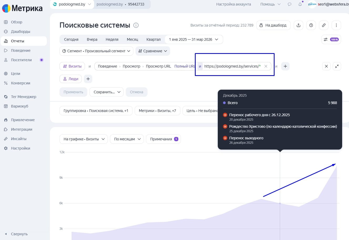Viewport: 349px width, 240px height.
Task: Add a visit condition with plus button
Action: (285, 66)
